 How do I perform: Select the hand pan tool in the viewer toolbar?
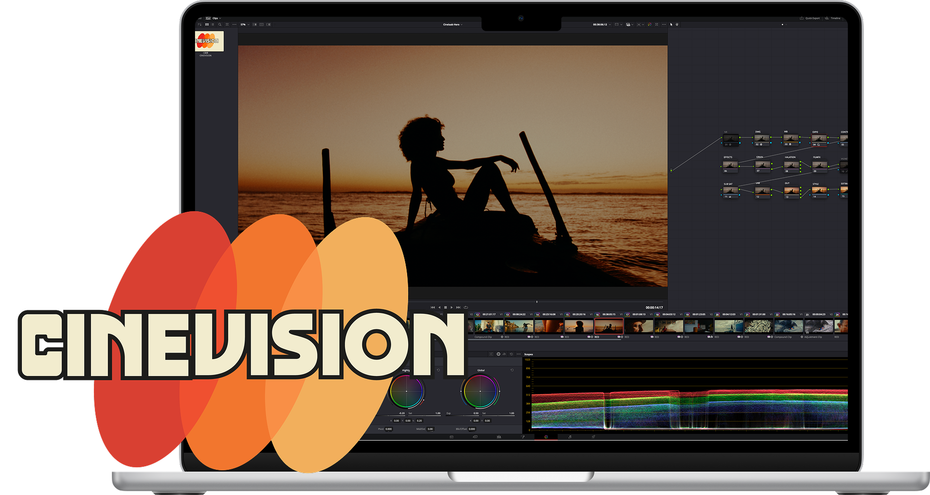pos(677,24)
